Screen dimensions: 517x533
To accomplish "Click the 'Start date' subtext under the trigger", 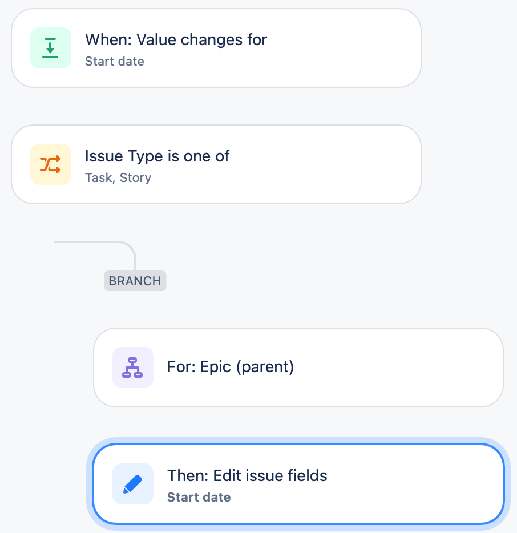I will 114,61.
